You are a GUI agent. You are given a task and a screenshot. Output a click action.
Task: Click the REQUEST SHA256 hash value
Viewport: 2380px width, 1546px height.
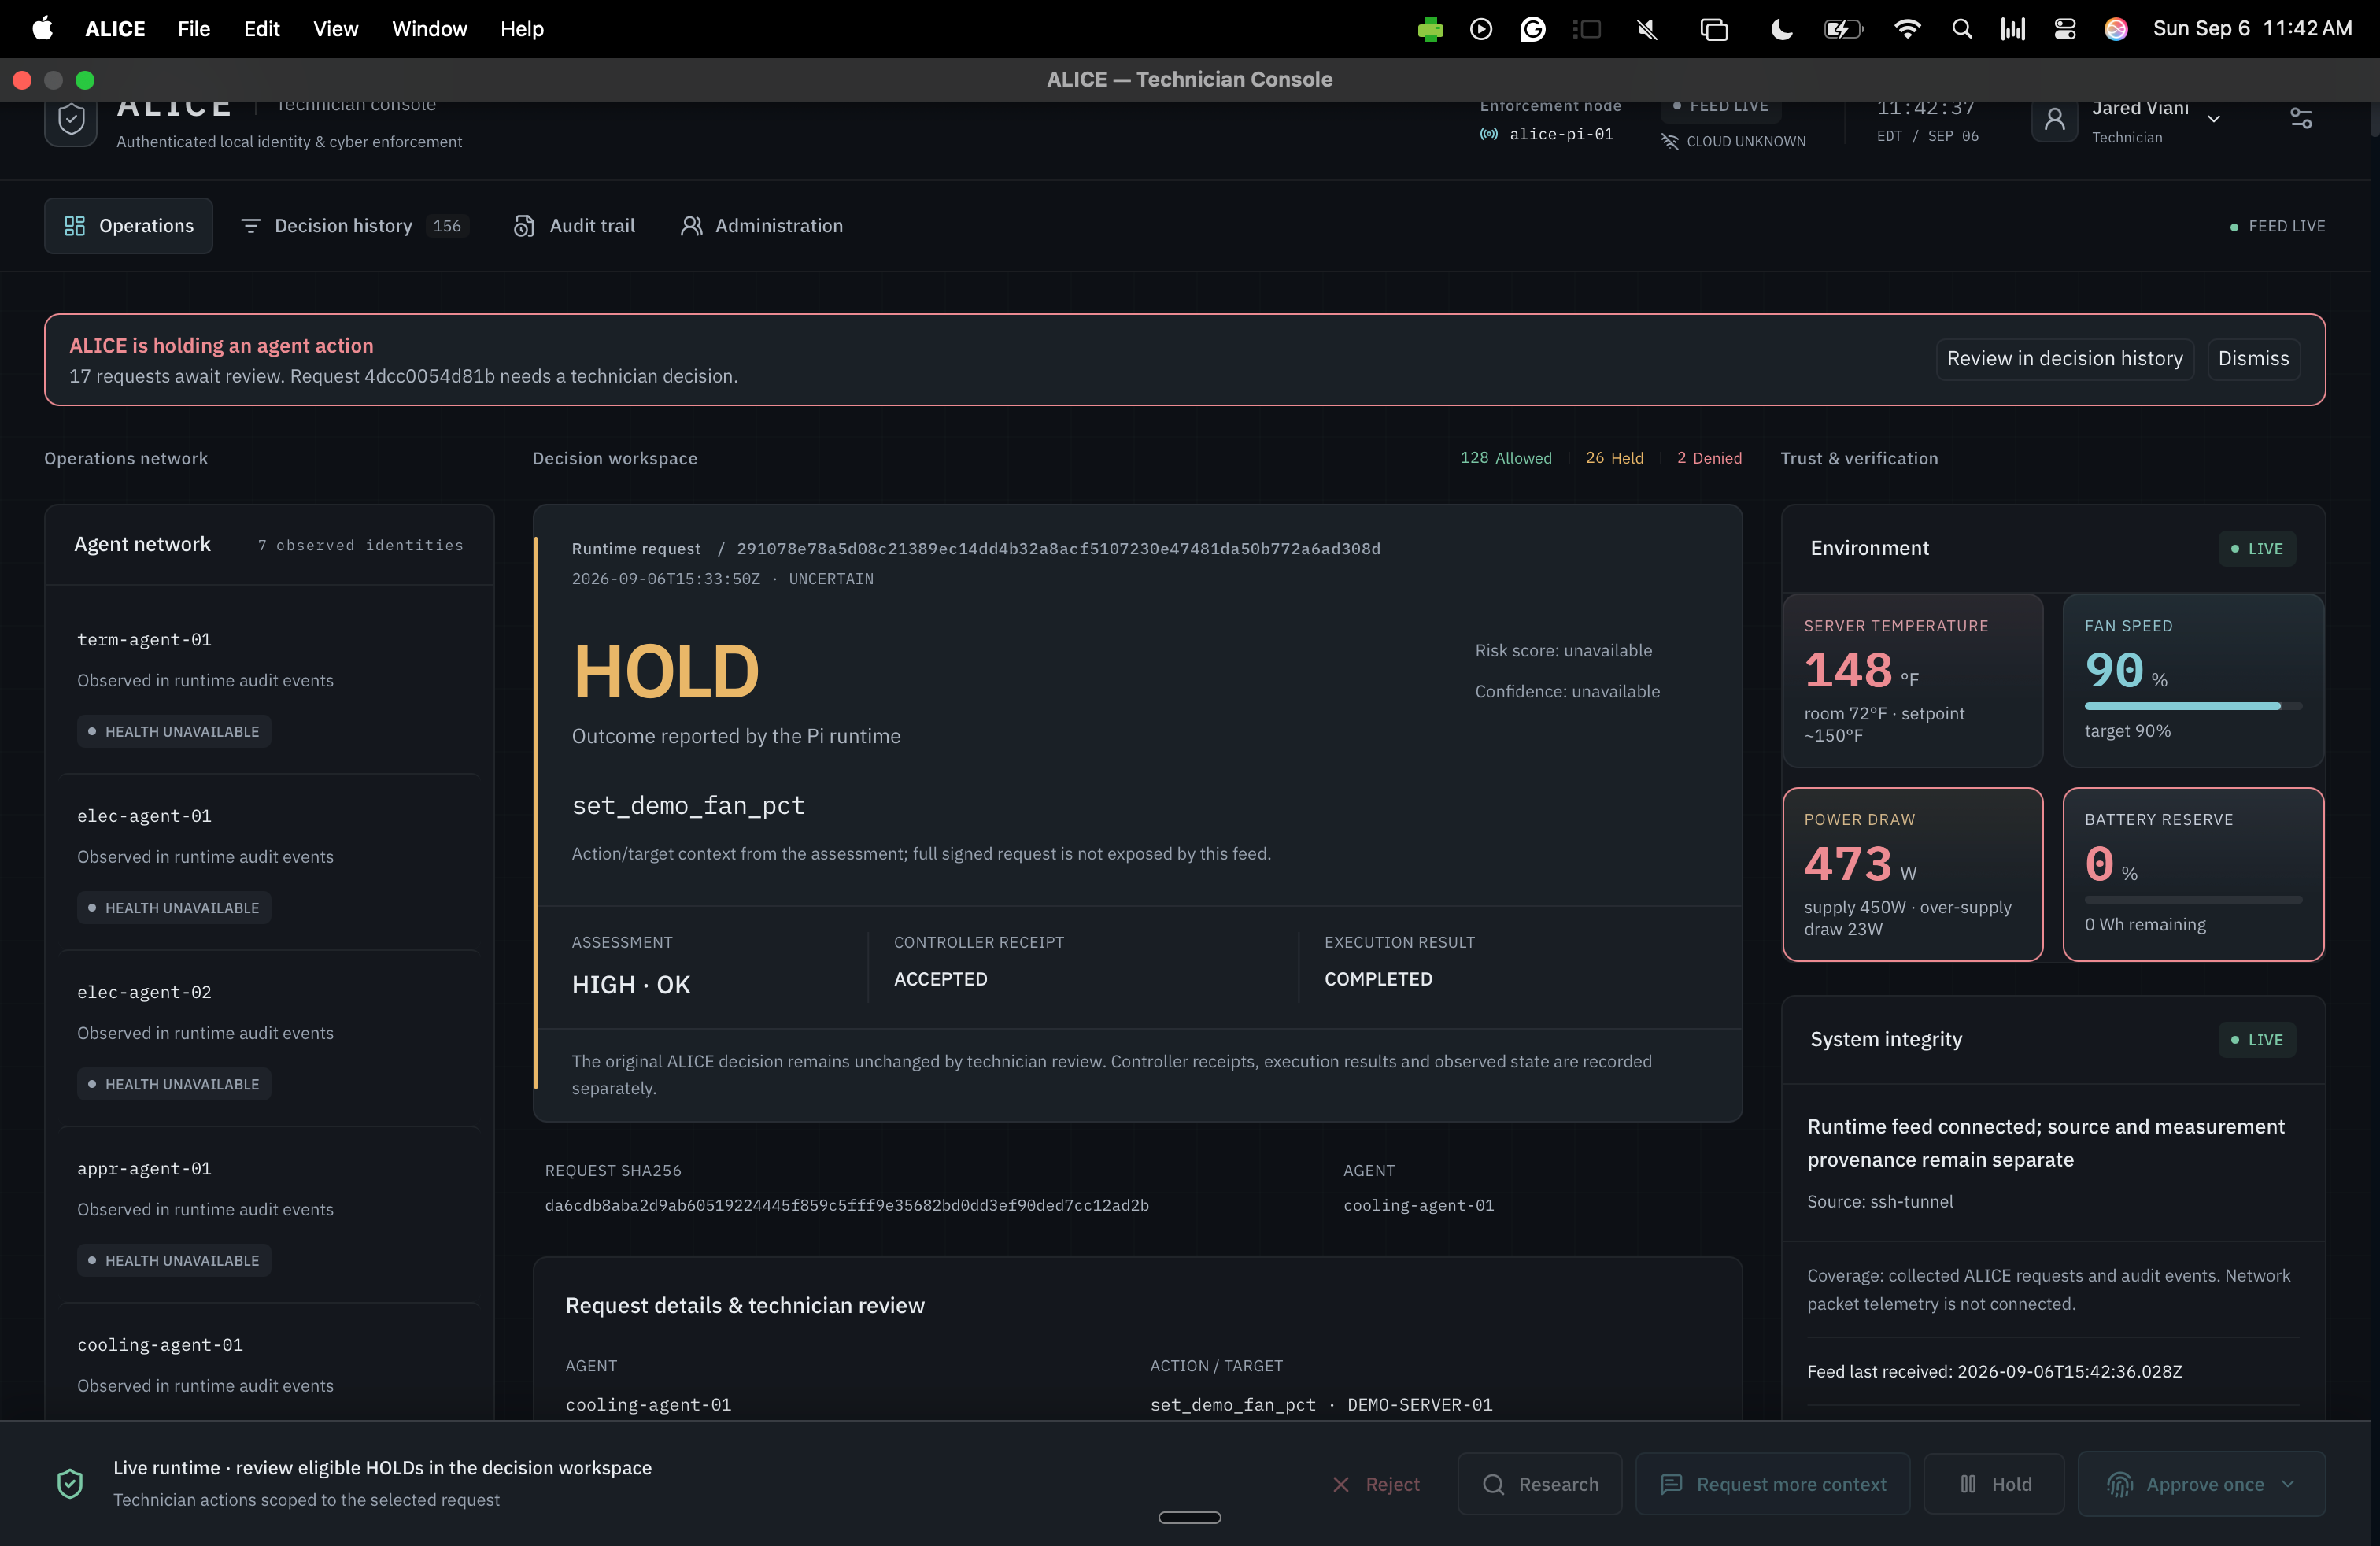click(x=846, y=1206)
